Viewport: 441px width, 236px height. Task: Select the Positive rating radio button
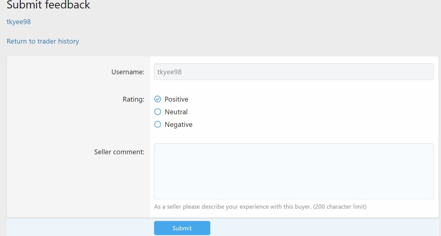point(158,99)
